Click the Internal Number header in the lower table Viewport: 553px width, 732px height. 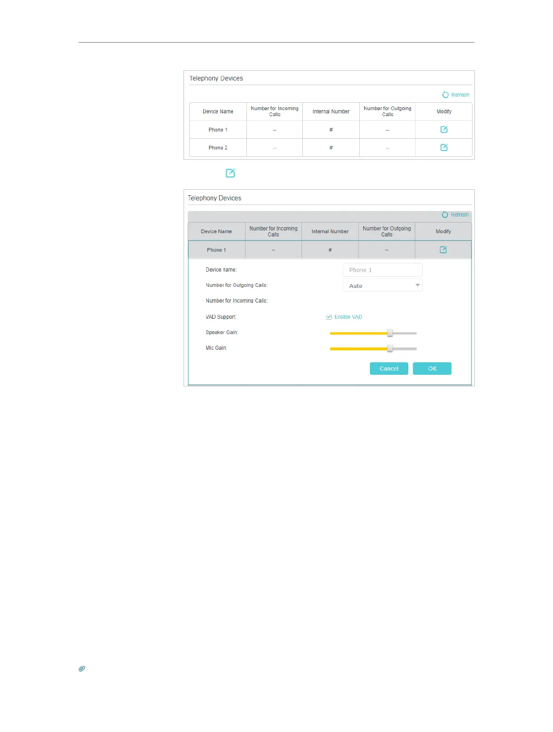coord(330,231)
